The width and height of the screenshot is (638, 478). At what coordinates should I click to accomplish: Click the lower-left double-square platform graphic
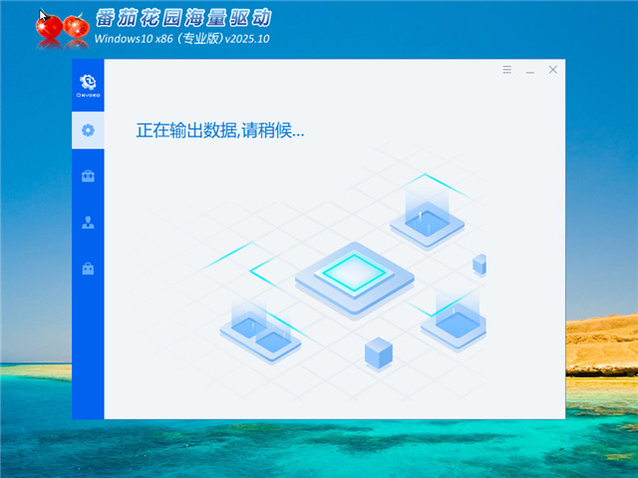[259, 334]
